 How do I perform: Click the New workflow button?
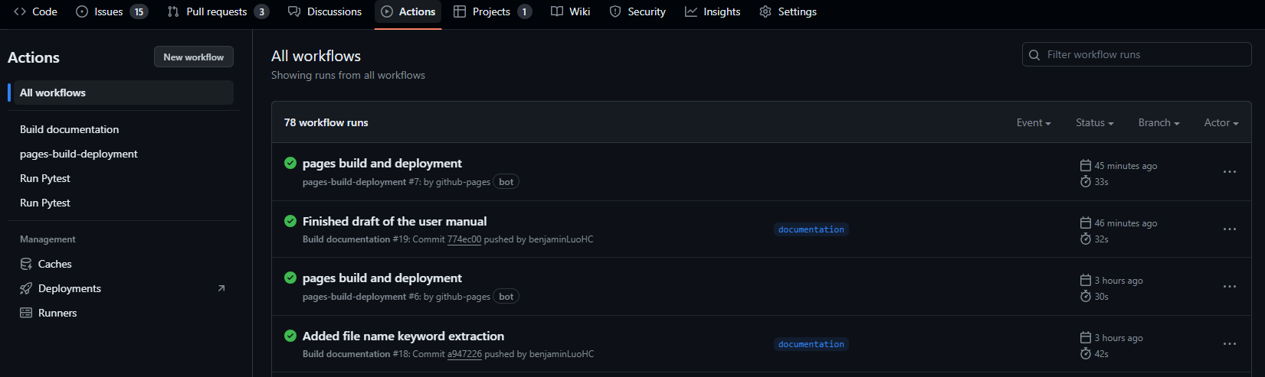(x=193, y=57)
